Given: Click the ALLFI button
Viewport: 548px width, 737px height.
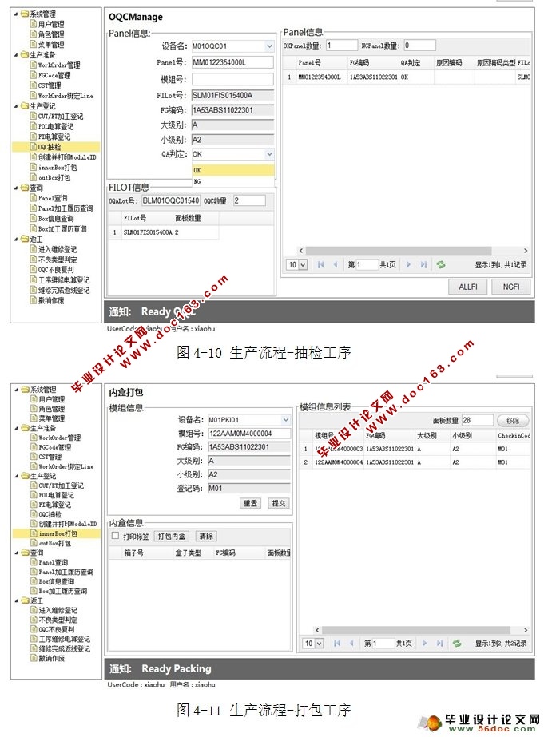Looking at the screenshot, I should [x=467, y=287].
